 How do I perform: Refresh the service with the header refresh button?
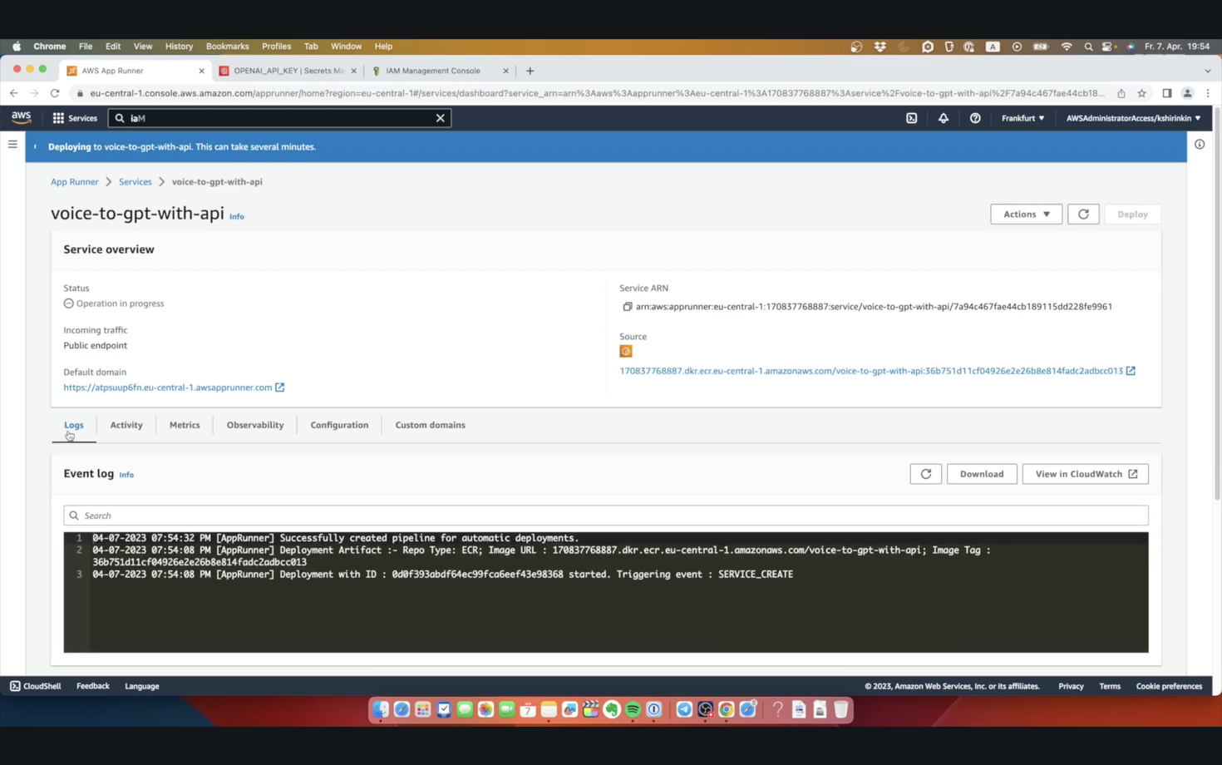pos(1083,215)
